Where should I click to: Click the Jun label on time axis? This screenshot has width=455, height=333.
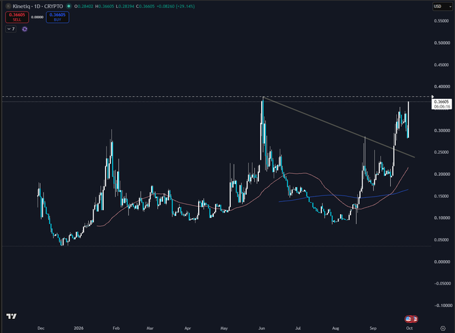pyautogui.click(x=262, y=328)
